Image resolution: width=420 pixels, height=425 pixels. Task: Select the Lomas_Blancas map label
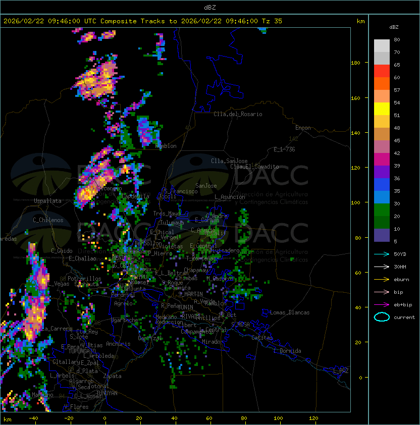click(x=290, y=312)
